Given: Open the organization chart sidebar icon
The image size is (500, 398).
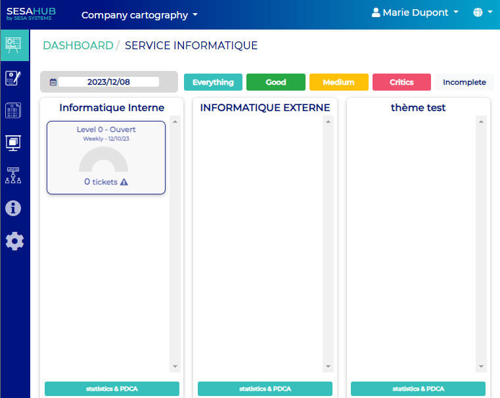Looking at the screenshot, I should pos(13,175).
